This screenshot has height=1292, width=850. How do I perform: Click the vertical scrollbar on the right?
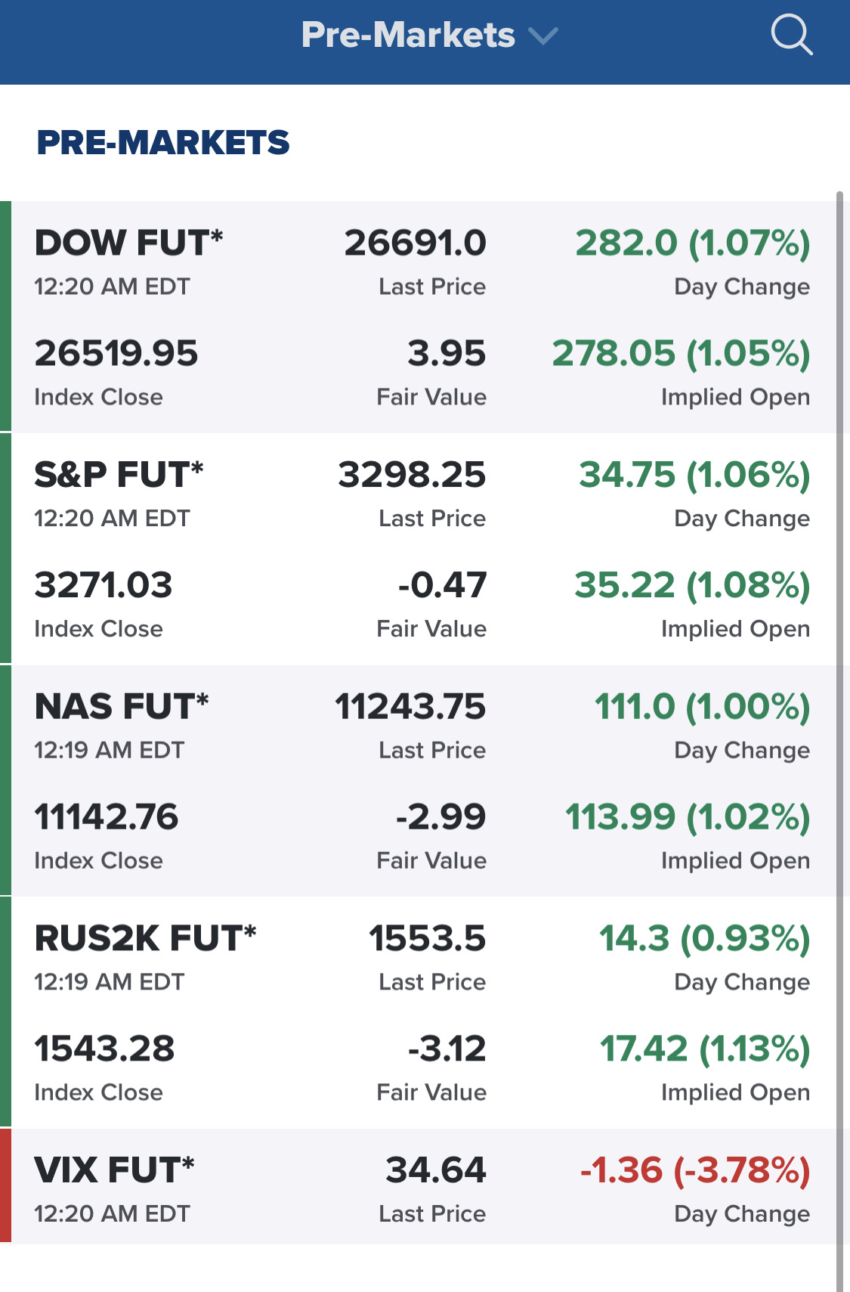[839, 680]
